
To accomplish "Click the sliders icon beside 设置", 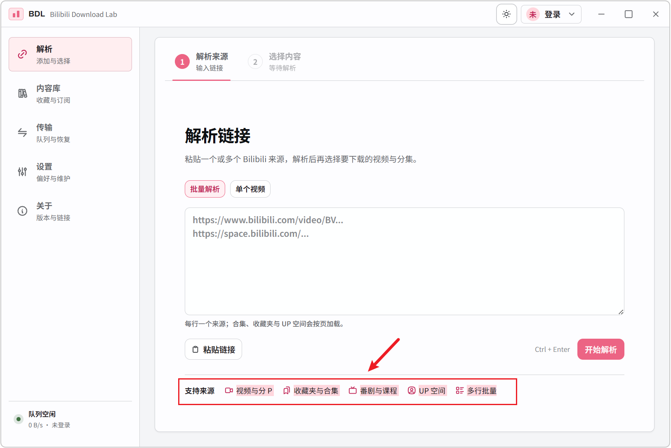I will tap(22, 172).
